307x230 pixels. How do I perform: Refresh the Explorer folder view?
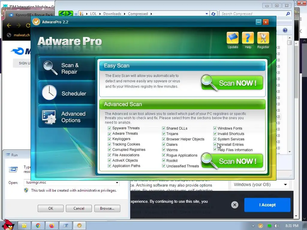click(213, 14)
